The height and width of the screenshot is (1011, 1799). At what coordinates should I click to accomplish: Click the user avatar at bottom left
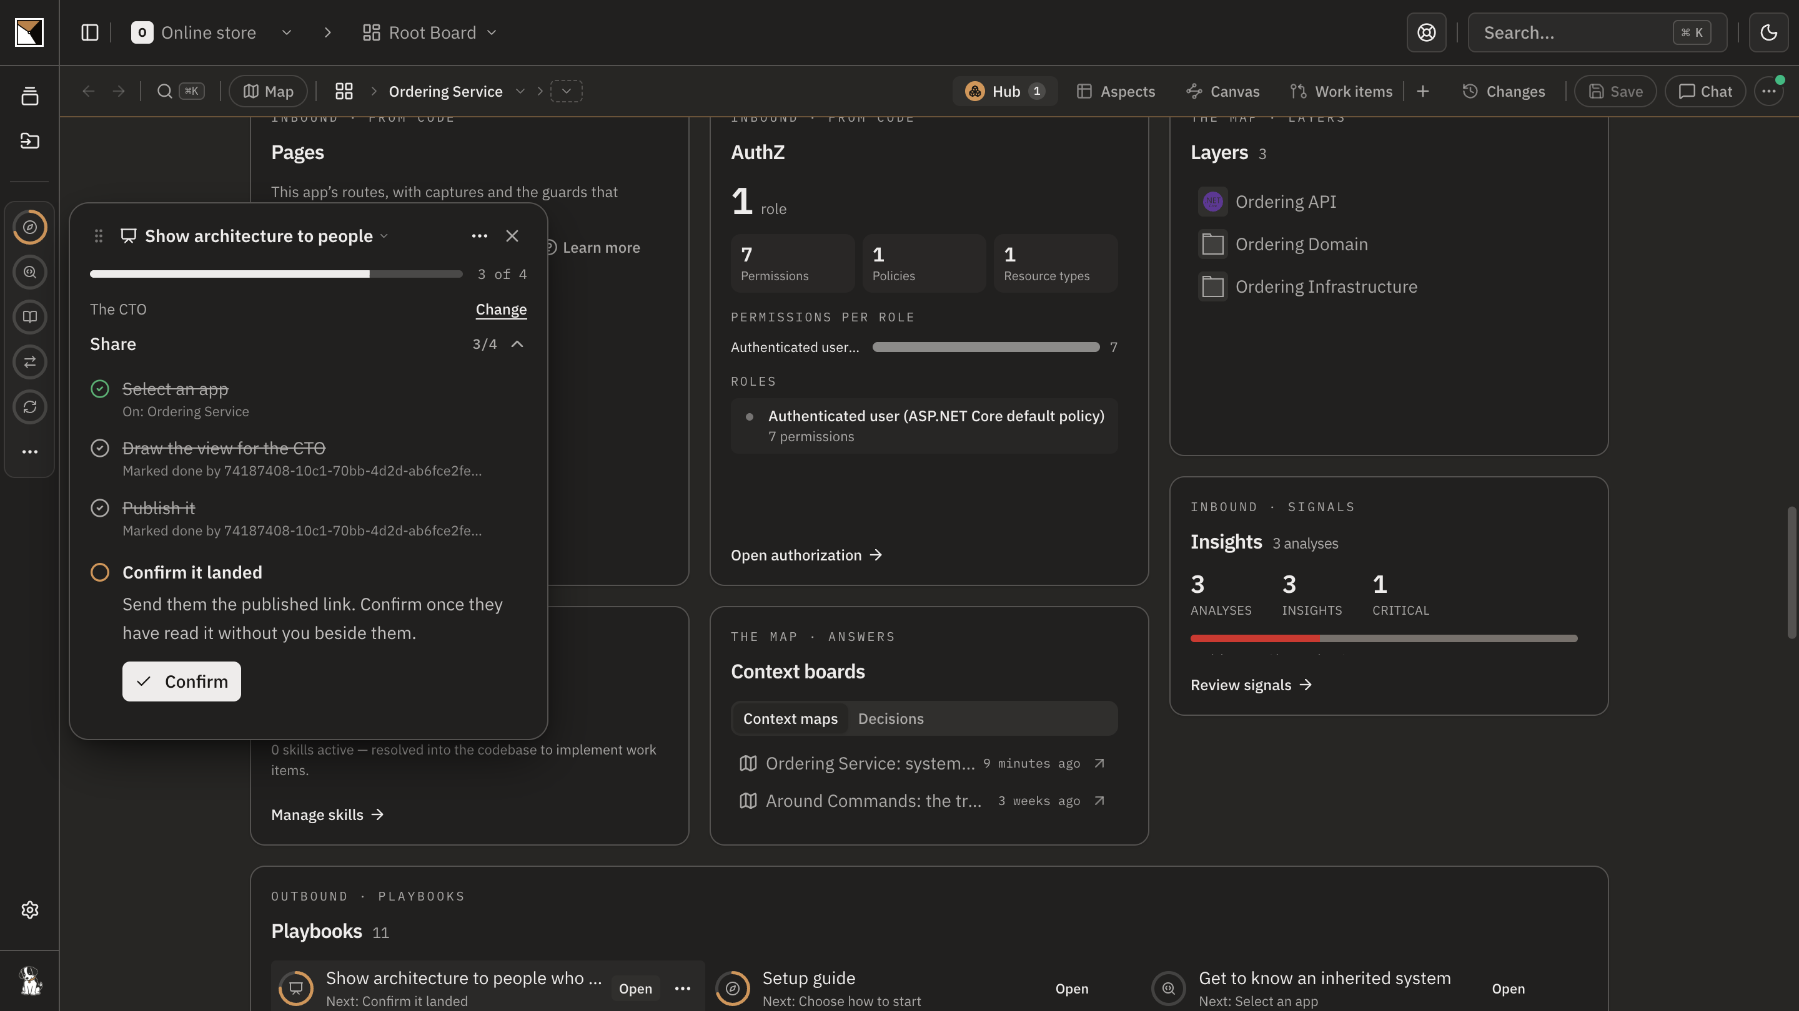pyautogui.click(x=29, y=980)
